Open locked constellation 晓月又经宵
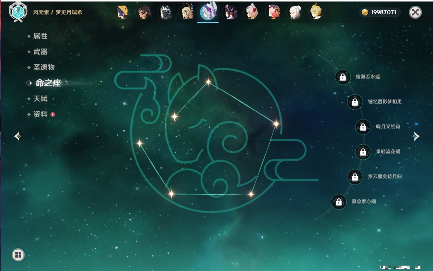This screenshot has height=271, width=433. coord(363,127)
